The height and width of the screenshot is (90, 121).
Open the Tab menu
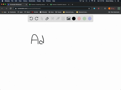(x=43, y=1)
